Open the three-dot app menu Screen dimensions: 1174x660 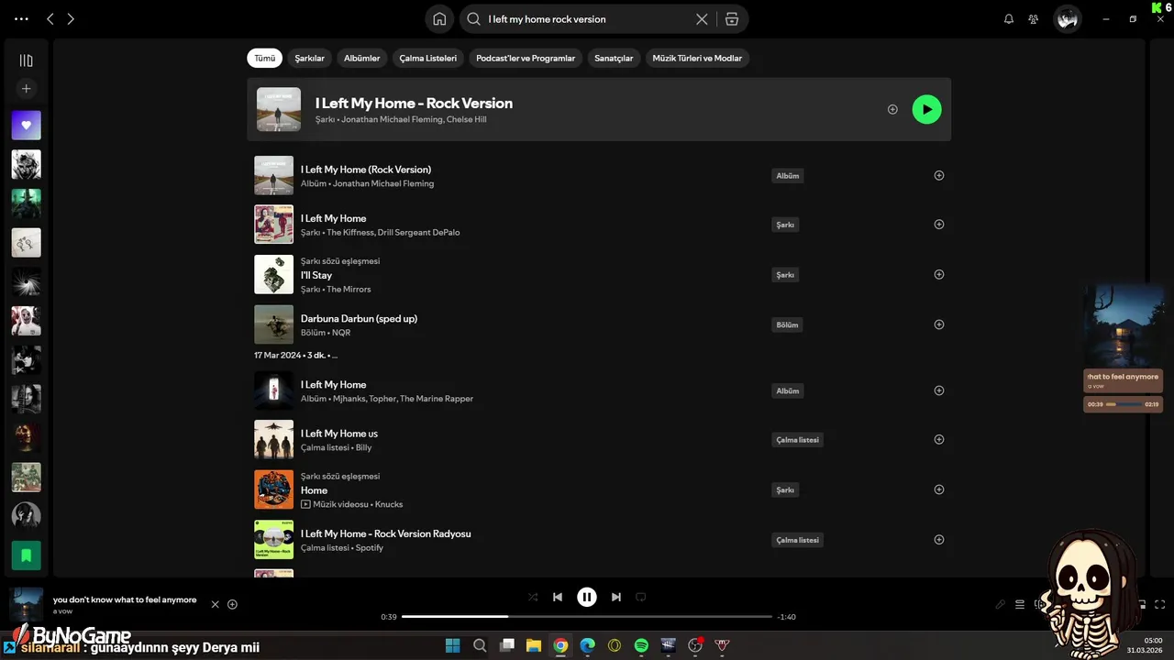[21, 18]
